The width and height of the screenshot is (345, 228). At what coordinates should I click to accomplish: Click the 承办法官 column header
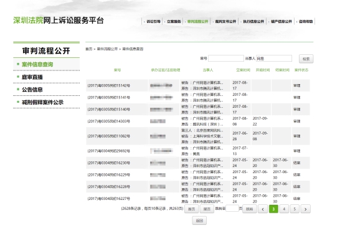coord(166,70)
